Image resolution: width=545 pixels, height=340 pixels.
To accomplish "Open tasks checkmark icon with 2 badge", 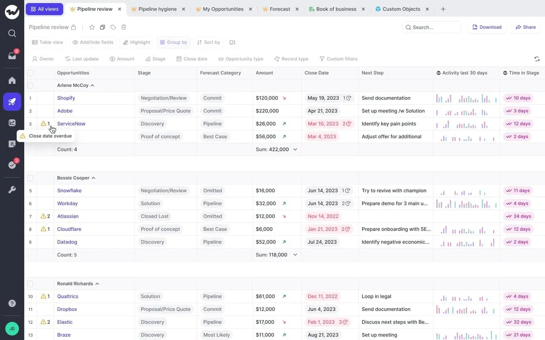I will pos(12,165).
